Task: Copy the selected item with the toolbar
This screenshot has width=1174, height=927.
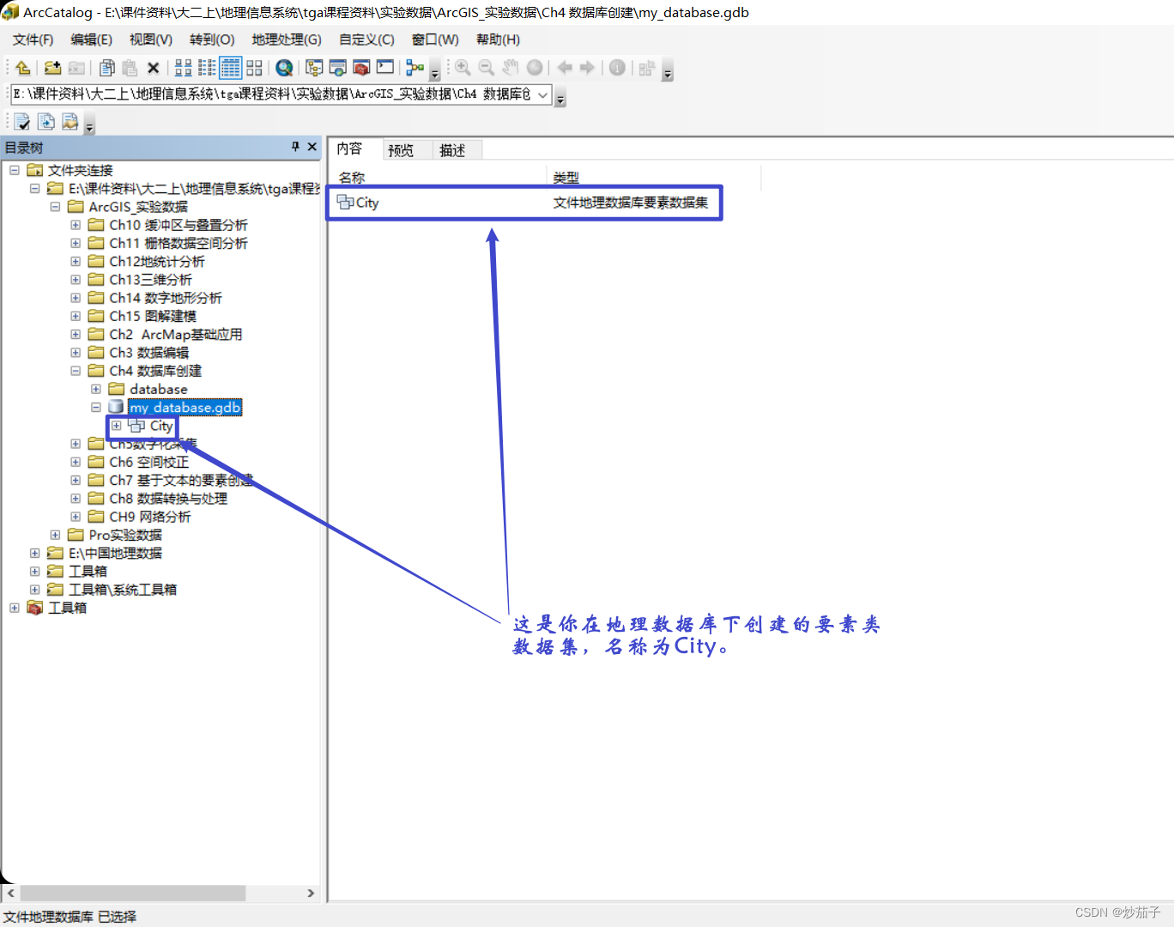Action: point(107,68)
